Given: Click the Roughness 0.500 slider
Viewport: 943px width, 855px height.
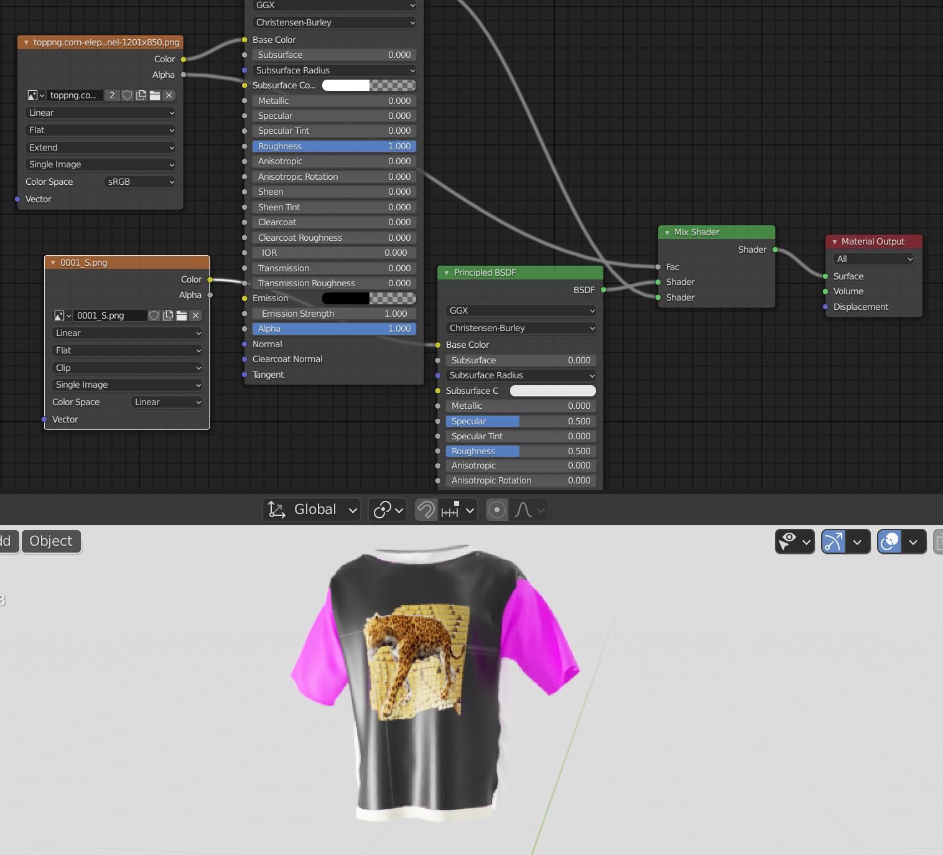Looking at the screenshot, I should coord(521,451).
